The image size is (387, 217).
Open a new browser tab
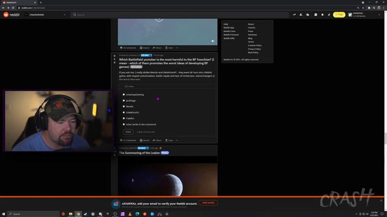click(x=41, y=2)
